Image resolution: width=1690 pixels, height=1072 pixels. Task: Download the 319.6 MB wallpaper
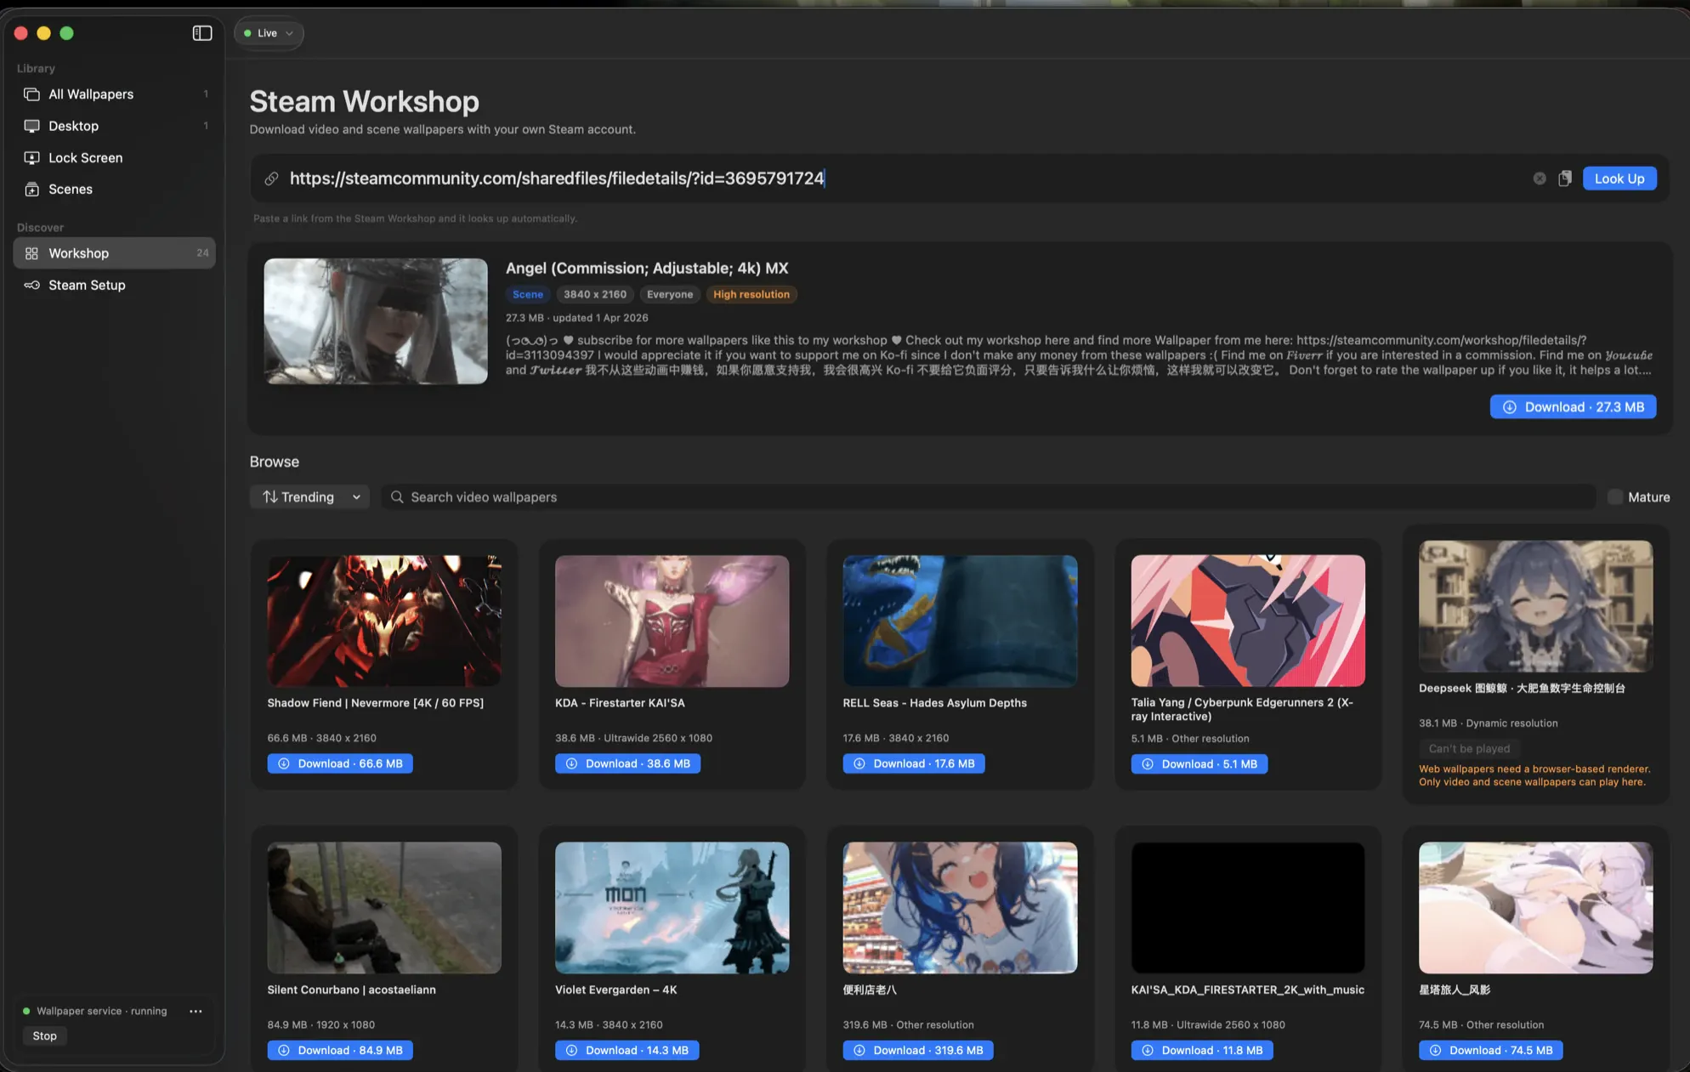click(918, 1050)
